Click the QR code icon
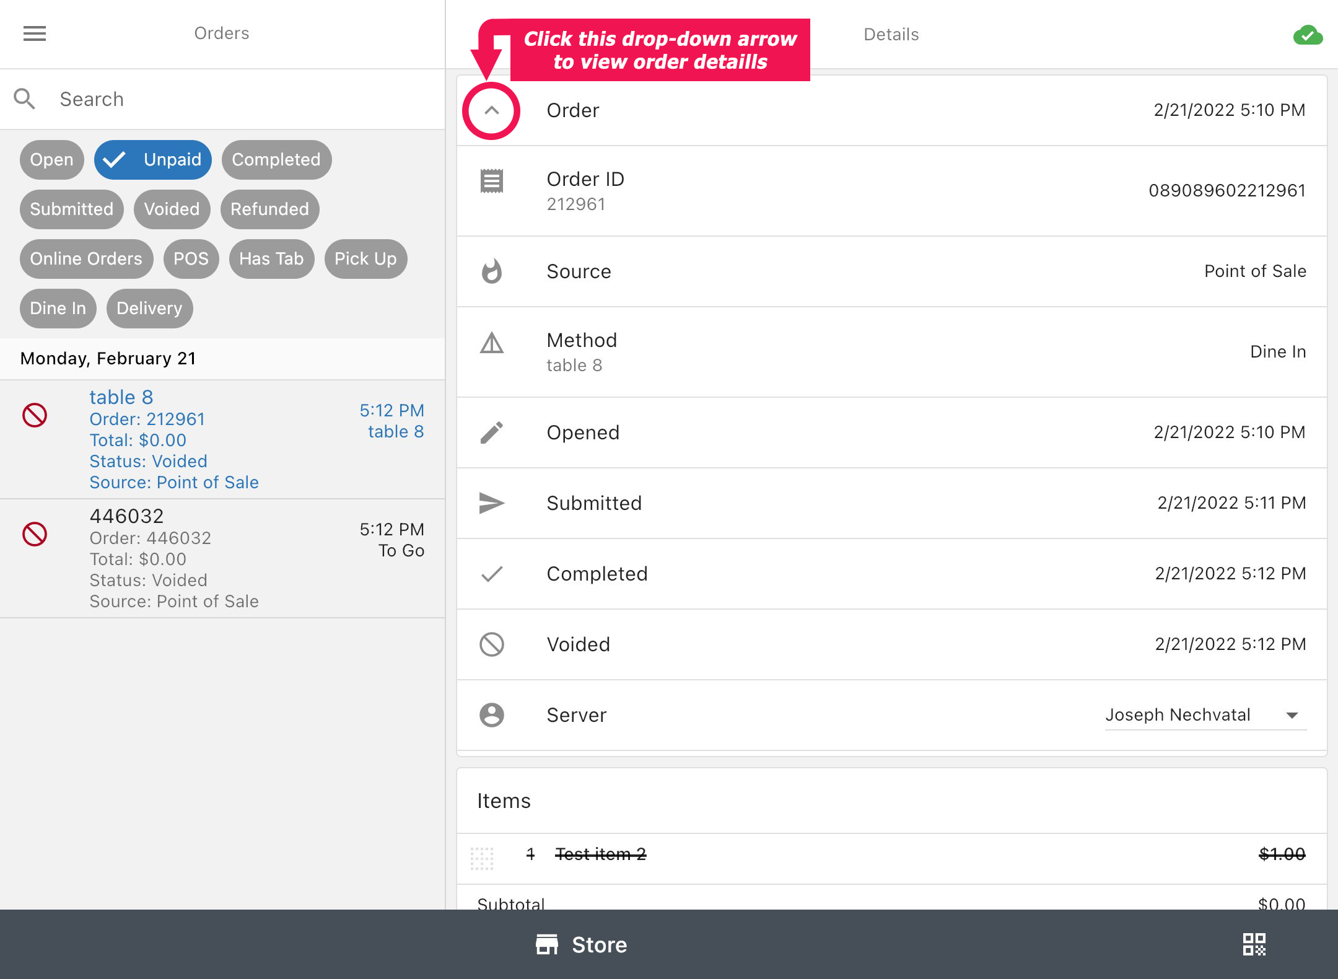This screenshot has height=979, width=1338. [1254, 944]
